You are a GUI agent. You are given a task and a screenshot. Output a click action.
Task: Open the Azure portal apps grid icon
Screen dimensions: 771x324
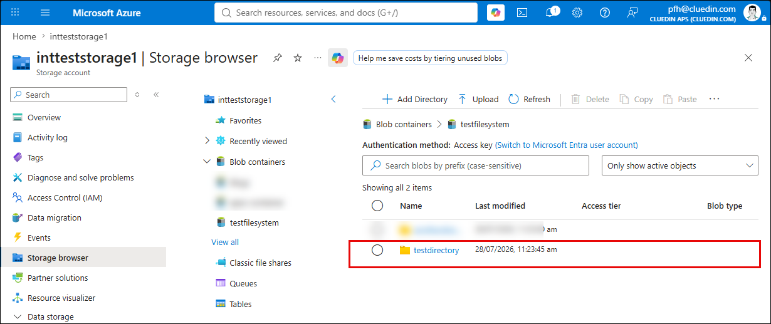16,13
